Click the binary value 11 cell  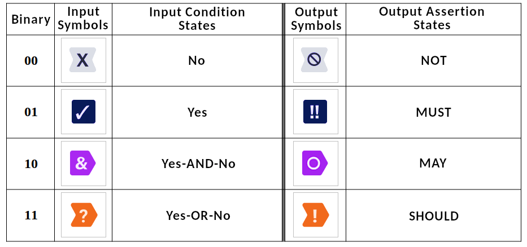point(31,215)
